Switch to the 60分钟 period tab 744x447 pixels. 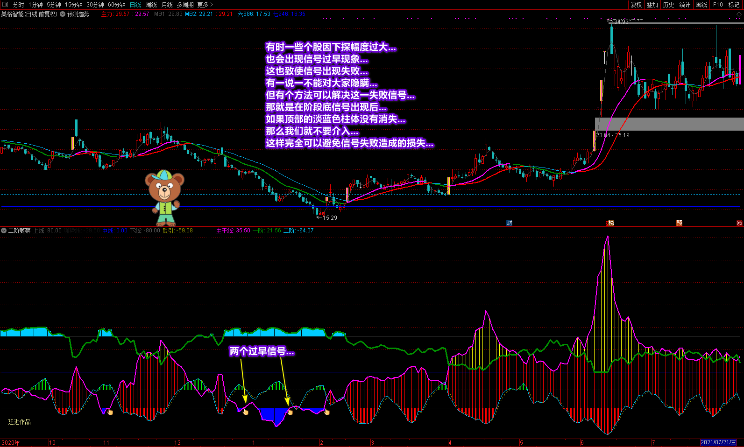116,5
